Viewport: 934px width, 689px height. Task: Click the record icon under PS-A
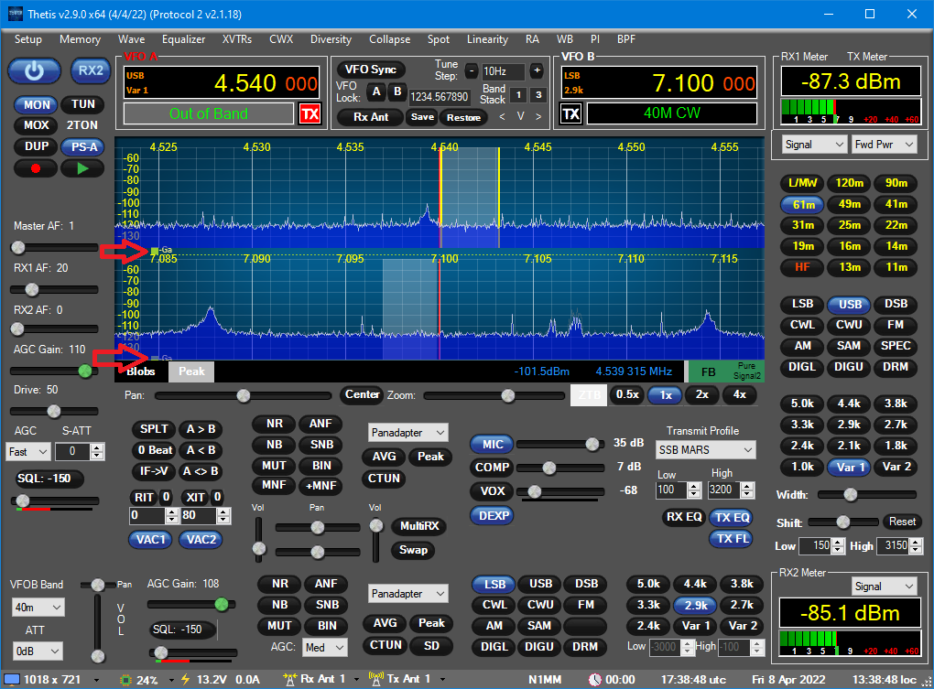coord(35,167)
